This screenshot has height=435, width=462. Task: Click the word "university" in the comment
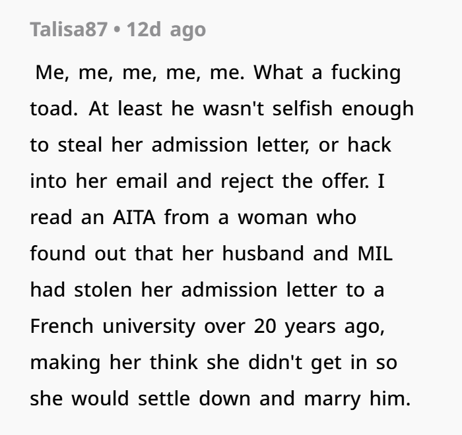(x=165, y=326)
